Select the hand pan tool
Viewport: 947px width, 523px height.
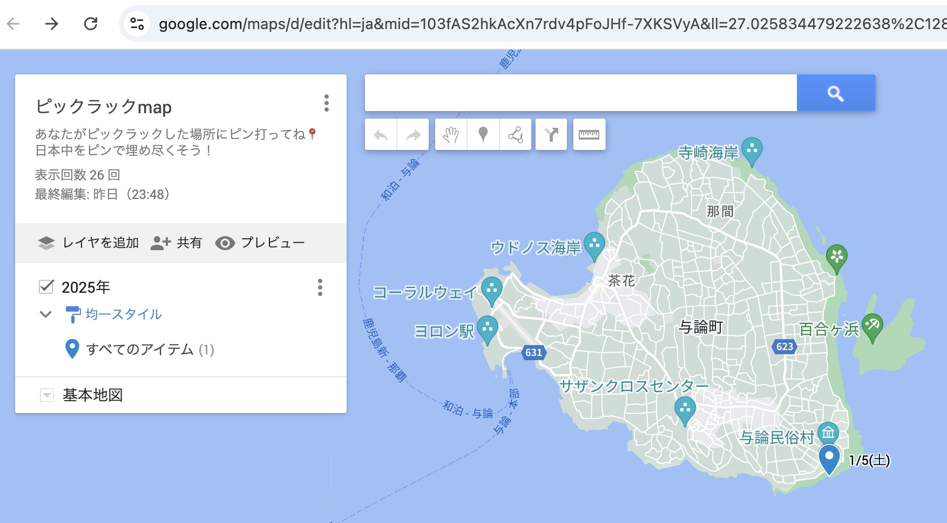451,135
